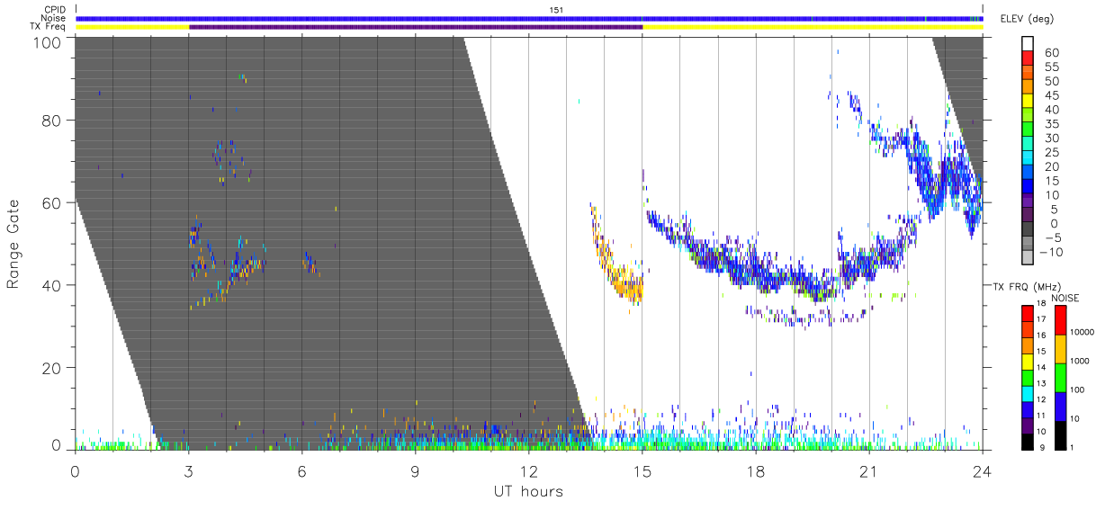Select the green band of the NOISE color bar
This screenshot has height=510, width=1105.
click(1061, 378)
